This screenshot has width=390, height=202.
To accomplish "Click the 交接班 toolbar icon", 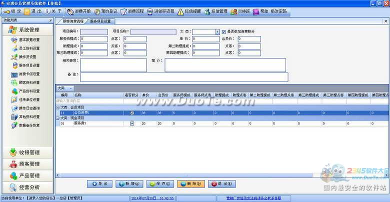I will tap(233, 11).
